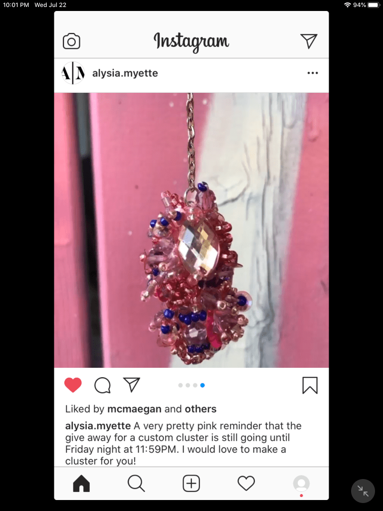Unlike the post with red heart
This screenshot has height=511, width=383.
tap(73, 385)
